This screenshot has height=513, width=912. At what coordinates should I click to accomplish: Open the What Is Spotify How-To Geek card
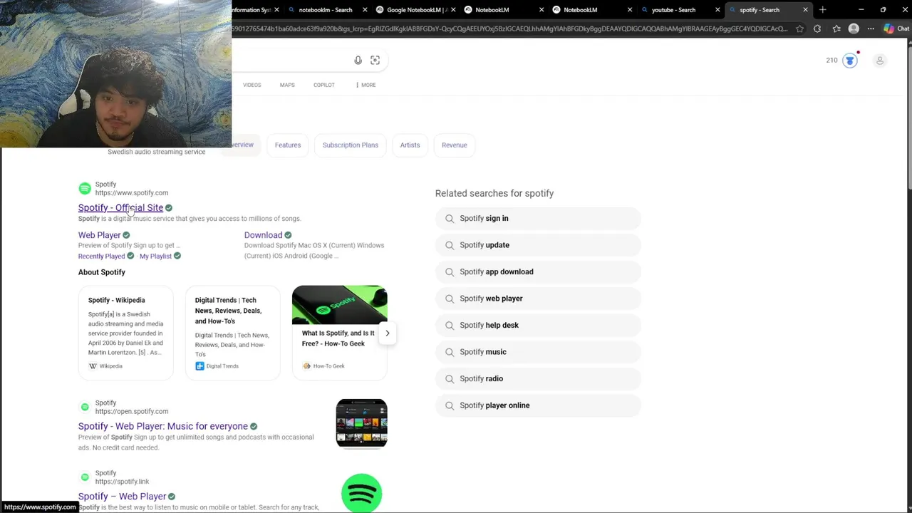(x=339, y=333)
